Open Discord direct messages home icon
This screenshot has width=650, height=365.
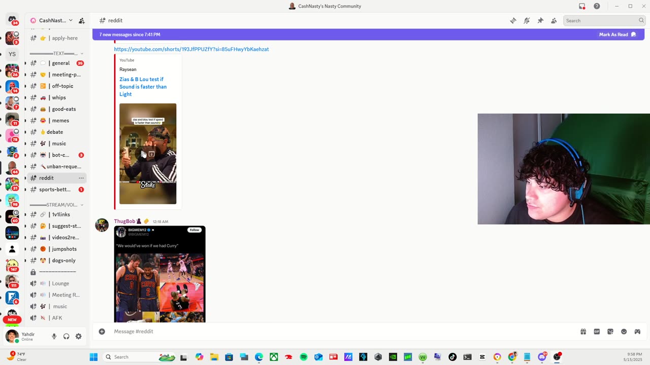click(x=12, y=19)
